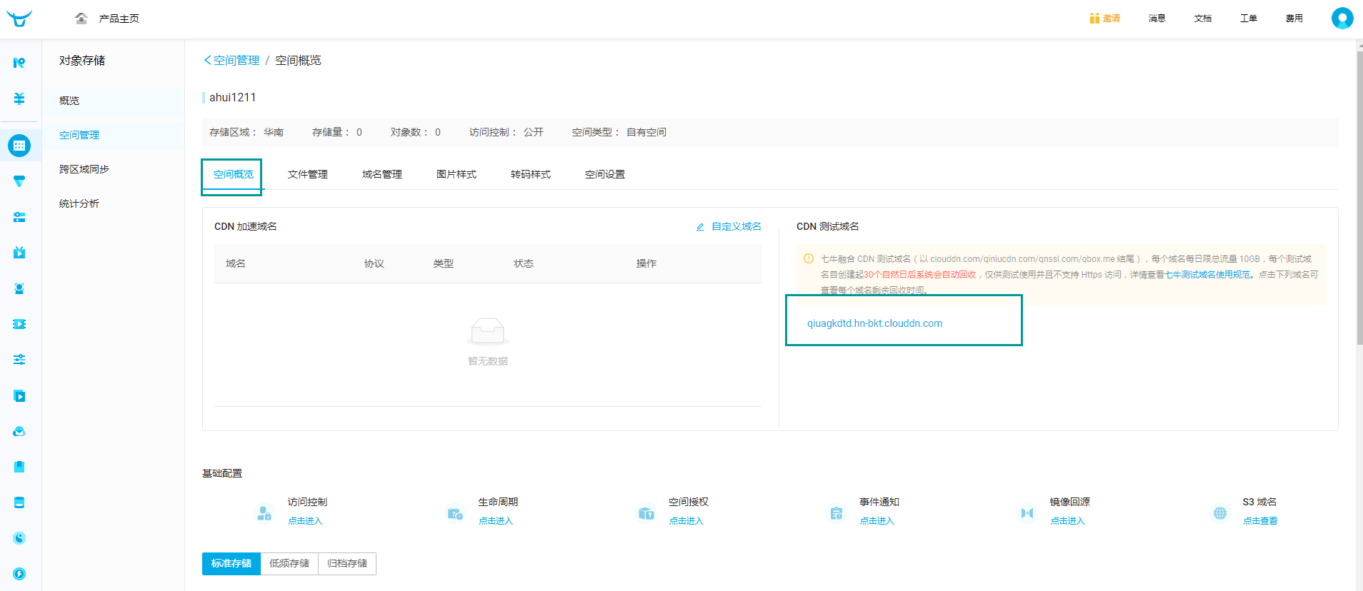
Task: Select 跨区域同步 in the side menu
Action: [x=84, y=169]
